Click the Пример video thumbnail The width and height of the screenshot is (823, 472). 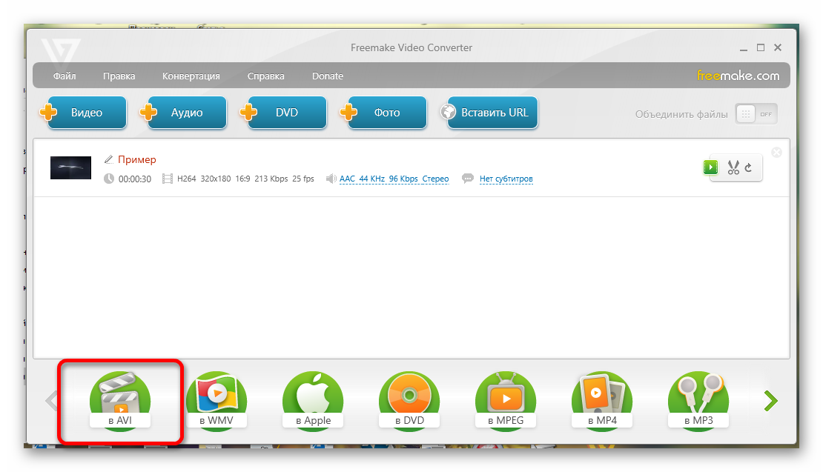click(x=71, y=167)
